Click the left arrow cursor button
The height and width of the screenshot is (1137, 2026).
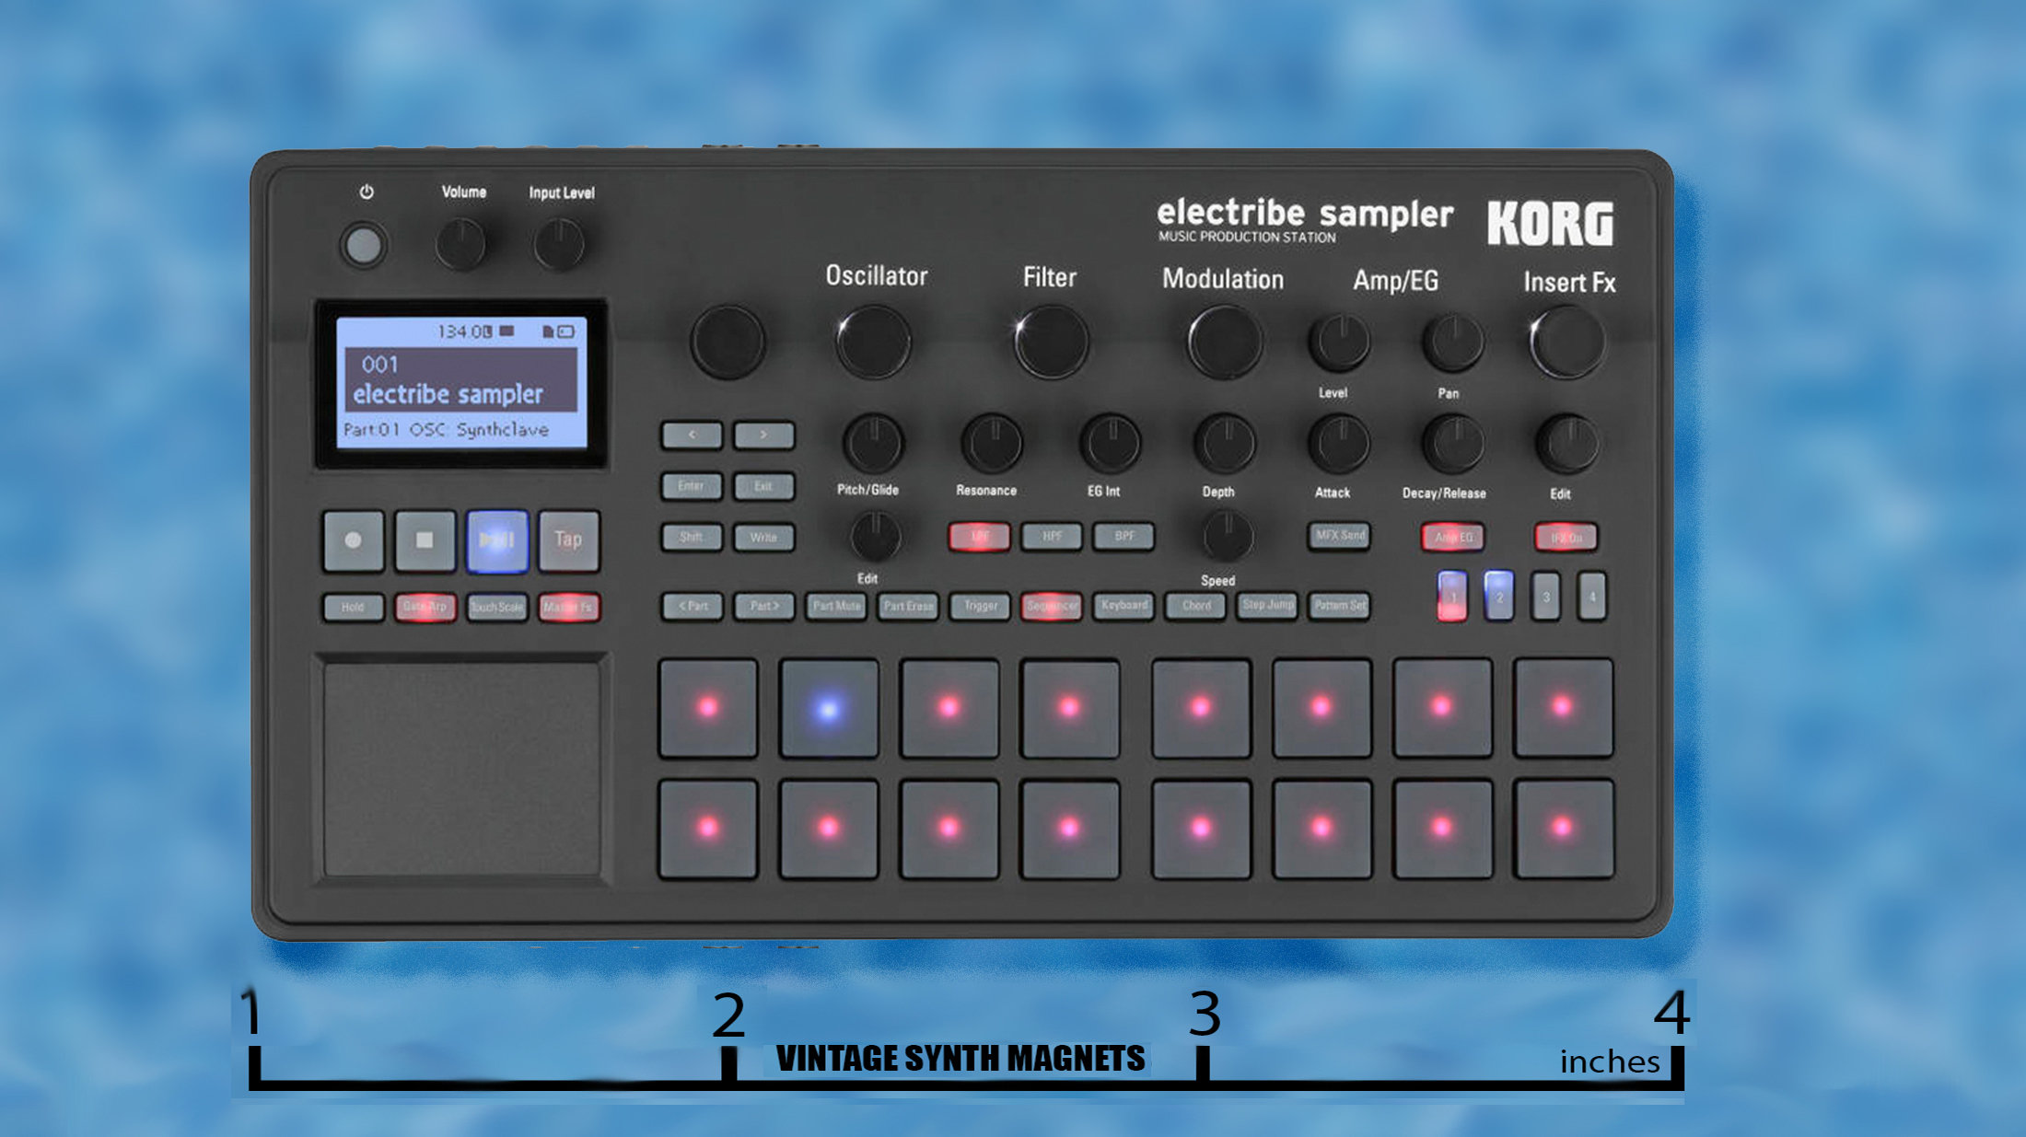pyautogui.click(x=692, y=435)
